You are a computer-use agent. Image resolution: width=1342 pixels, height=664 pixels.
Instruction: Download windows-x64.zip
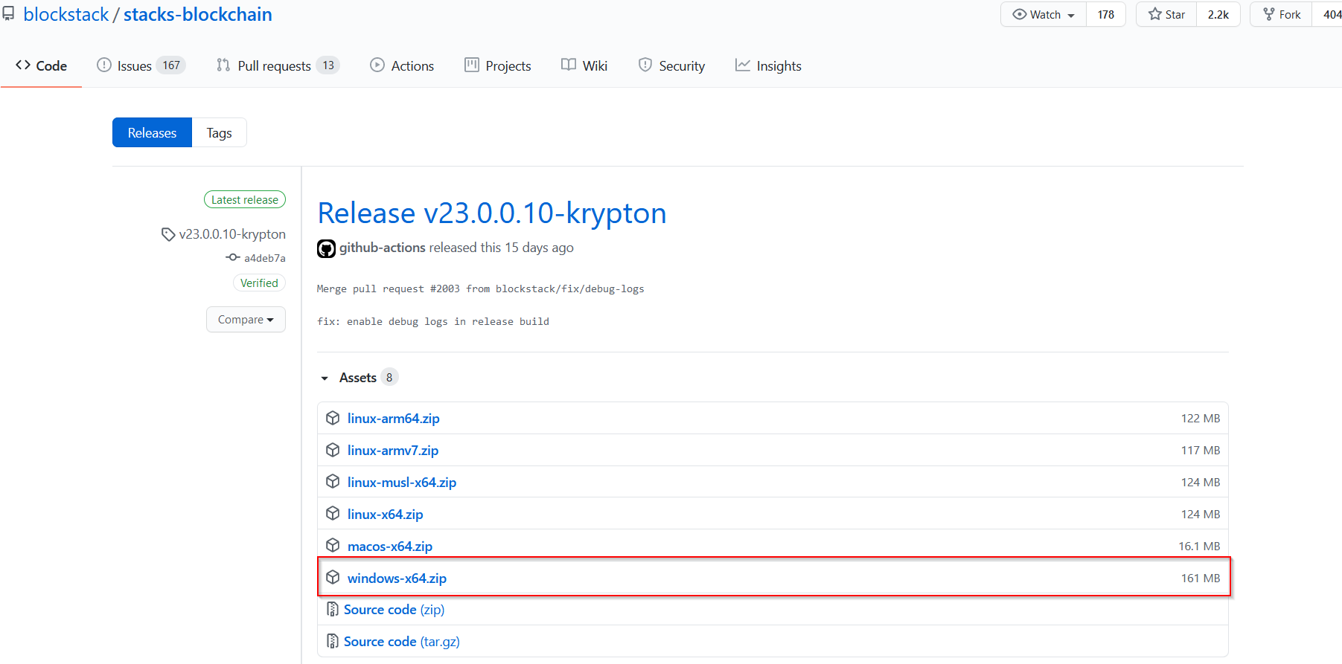pos(397,578)
